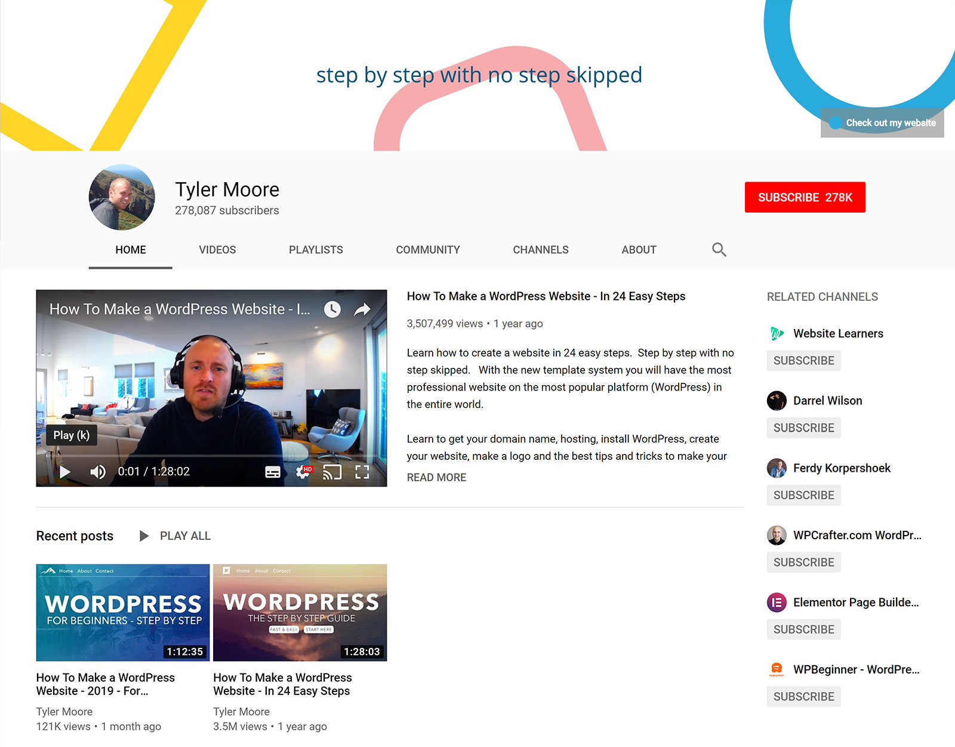The height and width of the screenshot is (747, 955).
Task: Click the Cast to TV icon
Action: [x=332, y=472]
